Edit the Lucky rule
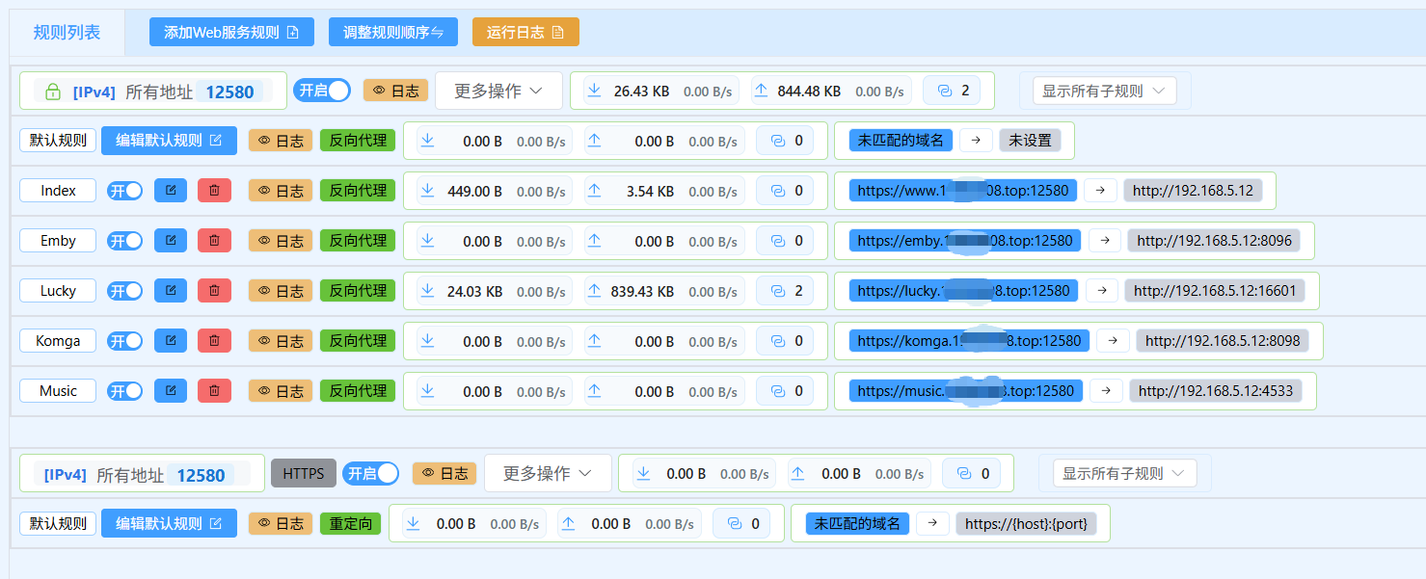The image size is (1426, 579). 171,291
